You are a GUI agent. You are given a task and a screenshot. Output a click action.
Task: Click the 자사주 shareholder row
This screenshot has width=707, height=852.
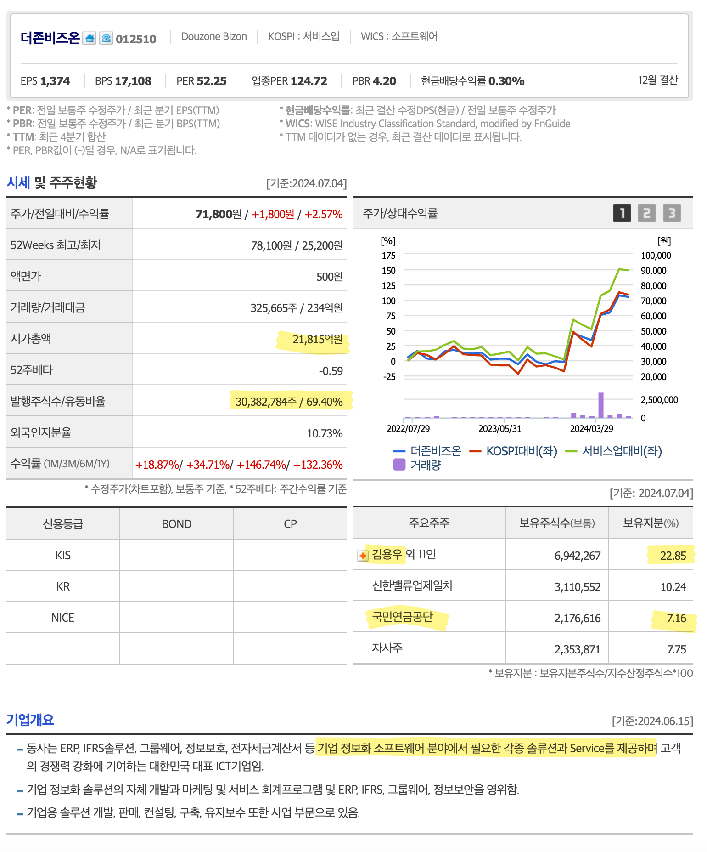pyautogui.click(x=523, y=648)
